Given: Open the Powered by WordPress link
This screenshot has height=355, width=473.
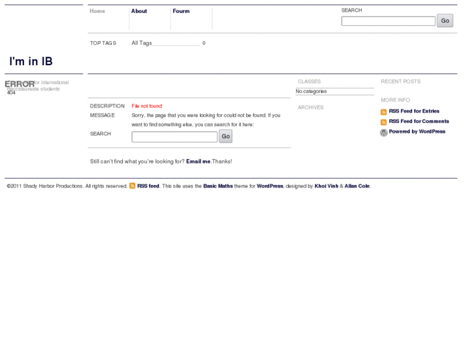Looking at the screenshot, I should click(x=417, y=132).
